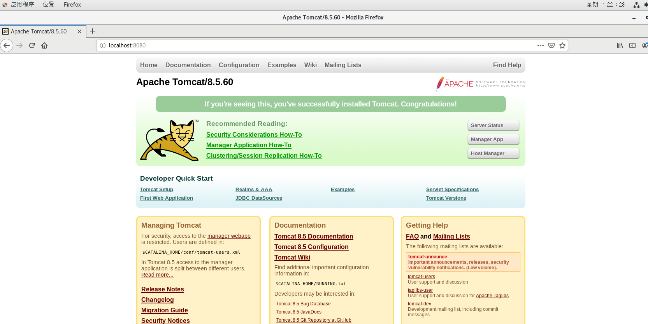Viewport: 648px width, 324px height.
Task: Toggle the sidebar view icon
Action: coord(632,45)
